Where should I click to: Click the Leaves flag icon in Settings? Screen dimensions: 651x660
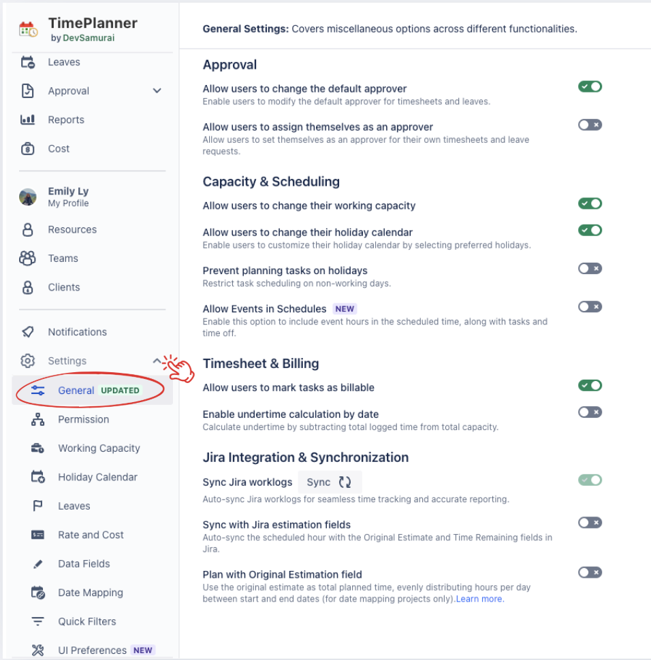[x=37, y=506]
